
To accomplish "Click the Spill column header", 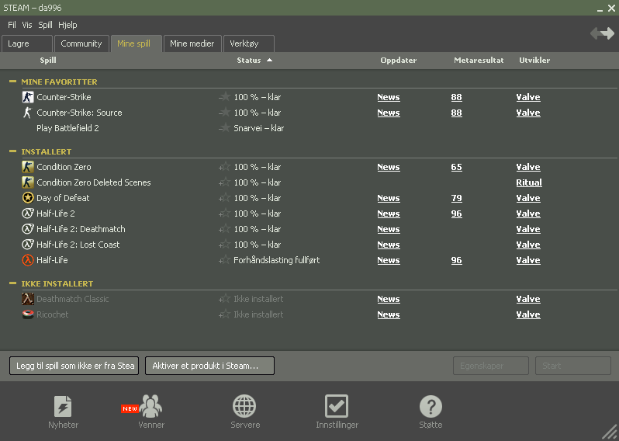I will tap(48, 60).
